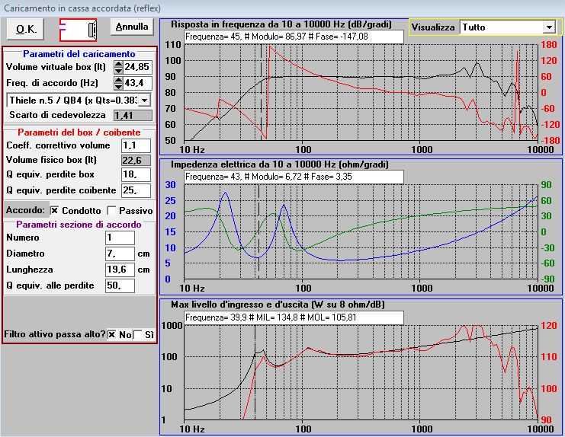
Task: Click the Volume virtuale box field 24,85
Action: [137, 67]
